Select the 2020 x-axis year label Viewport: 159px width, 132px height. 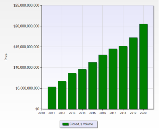coord(143,113)
